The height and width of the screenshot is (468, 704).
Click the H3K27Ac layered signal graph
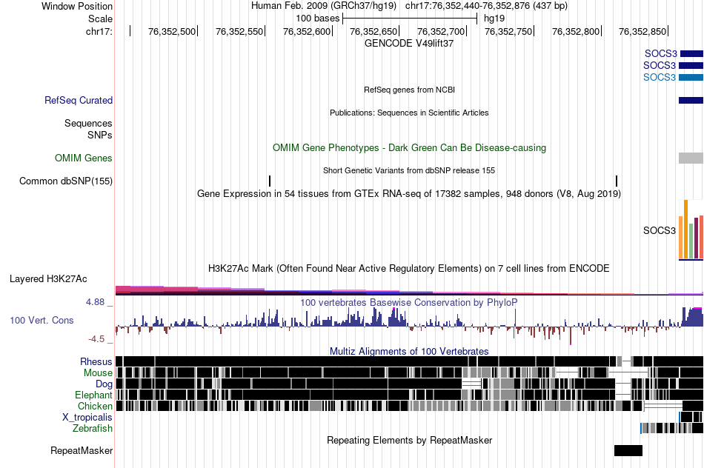pyautogui.click(x=409, y=290)
